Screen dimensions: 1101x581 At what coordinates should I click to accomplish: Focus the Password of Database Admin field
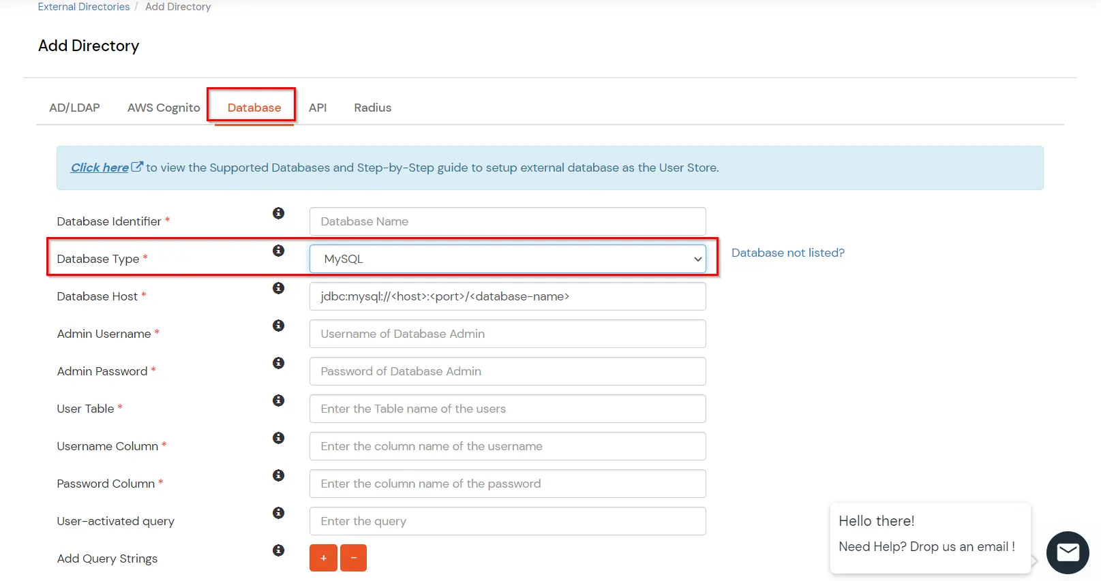point(507,371)
